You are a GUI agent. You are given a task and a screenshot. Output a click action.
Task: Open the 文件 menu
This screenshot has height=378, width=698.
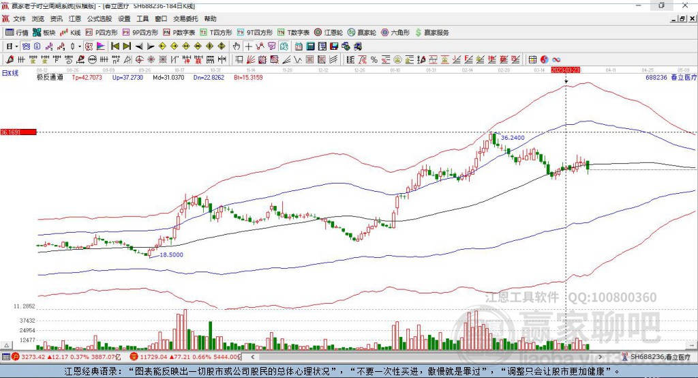tap(19, 18)
